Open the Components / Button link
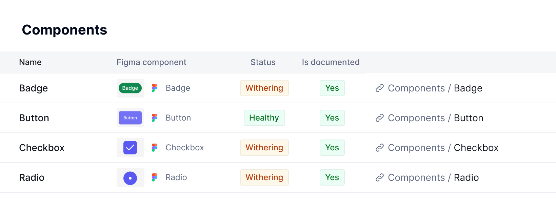Image resolution: width=556 pixels, height=214 pixels. tap(435, 118)
